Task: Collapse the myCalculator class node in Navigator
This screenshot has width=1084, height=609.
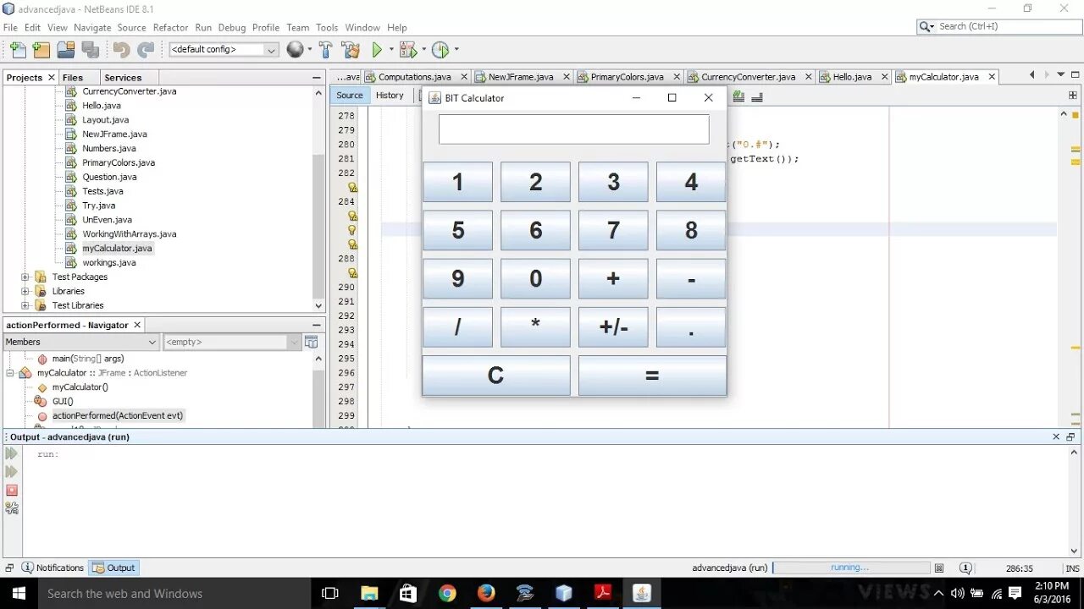Action: pos(10,373)
